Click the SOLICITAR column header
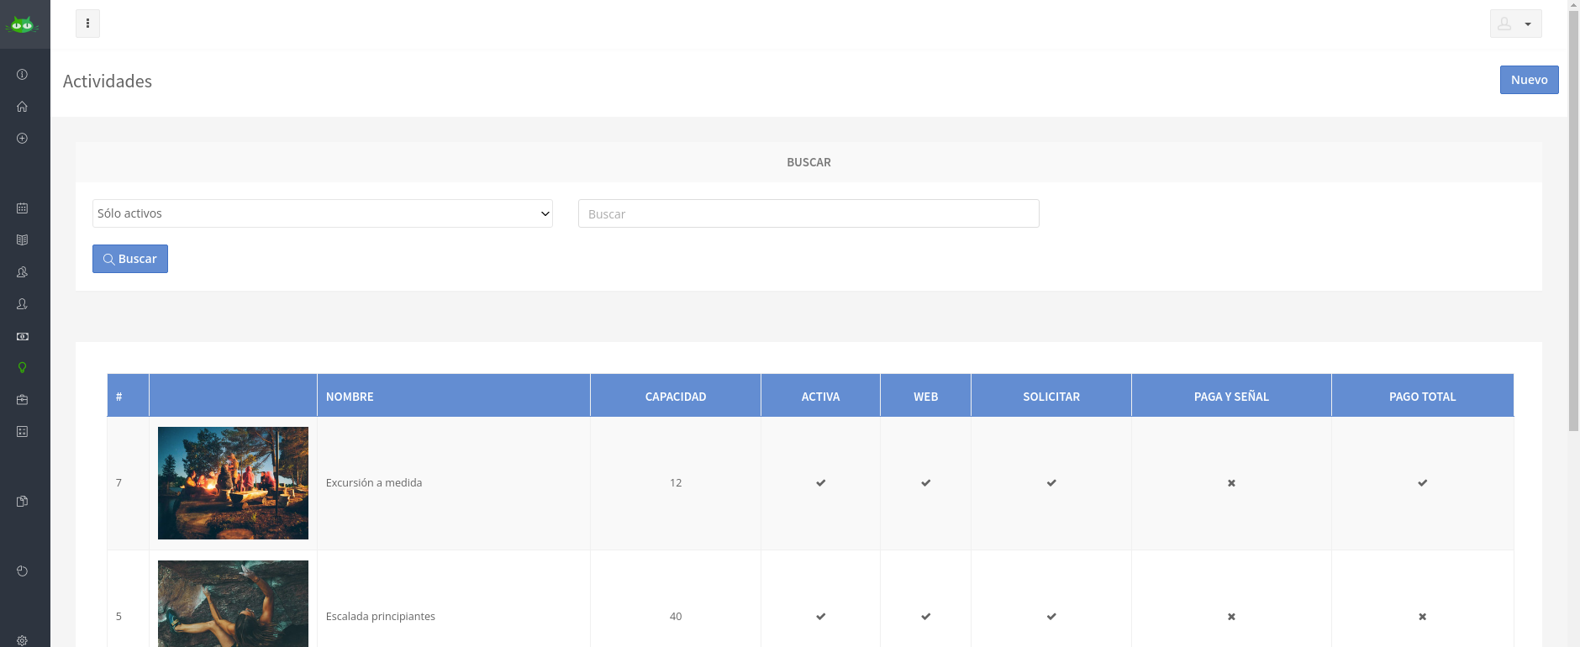This screenshot has width=1580, height=647. [1051, 396]
